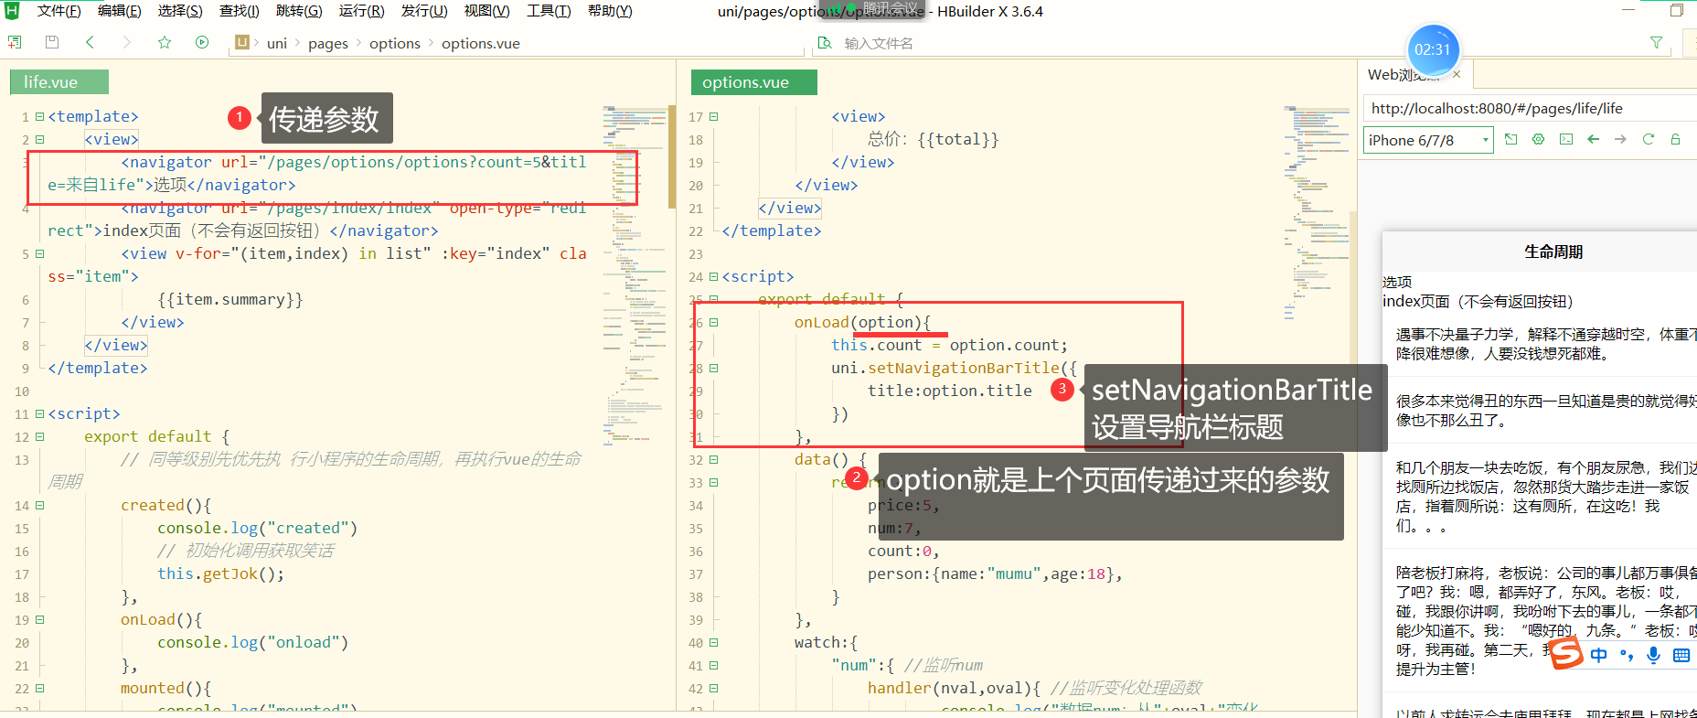Switch to the life.vue editor tab
Image resolution: width=1697 pixels, height=718 pixels.
59,82
